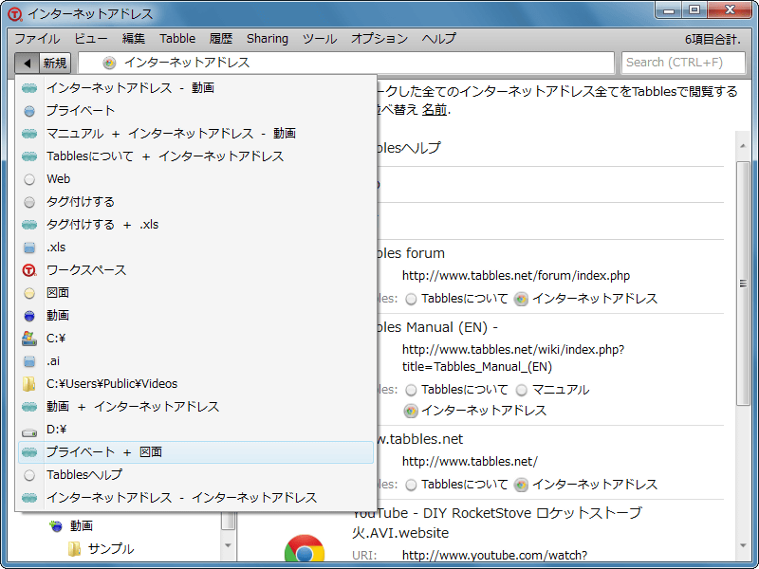Viewport: 759px width, 569px height.
Task: Click Tabblesについて tag under Tabbles forum item
Action: (x=465, y=299)
